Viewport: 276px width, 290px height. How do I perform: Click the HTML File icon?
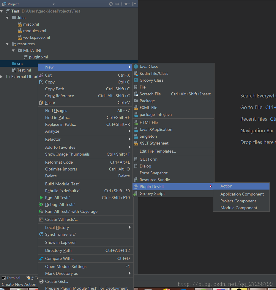pos(136,122)
